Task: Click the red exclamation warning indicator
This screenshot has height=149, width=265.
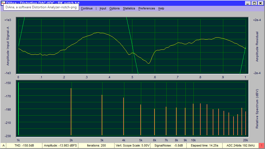Action: 262,145
